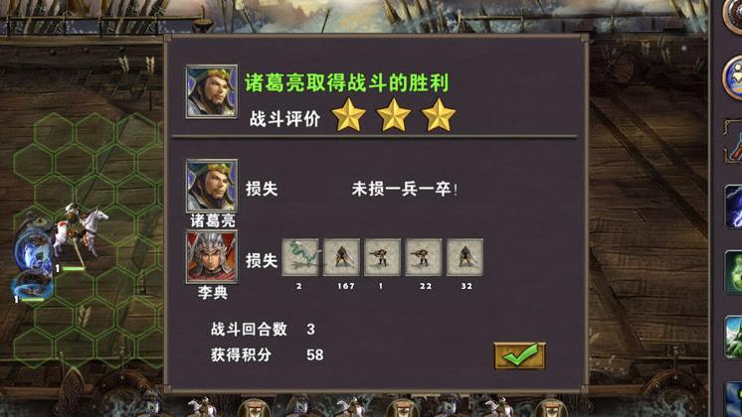Select the lost unit icon showing 22
Screen dimensions: 742x417
[x=424, y=257]
